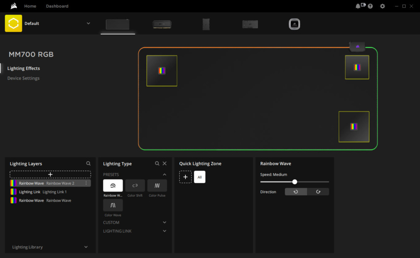Screen dimensions: 420x258
Task: Select the Lighting Link 1 layer
Action: point(50,192)
